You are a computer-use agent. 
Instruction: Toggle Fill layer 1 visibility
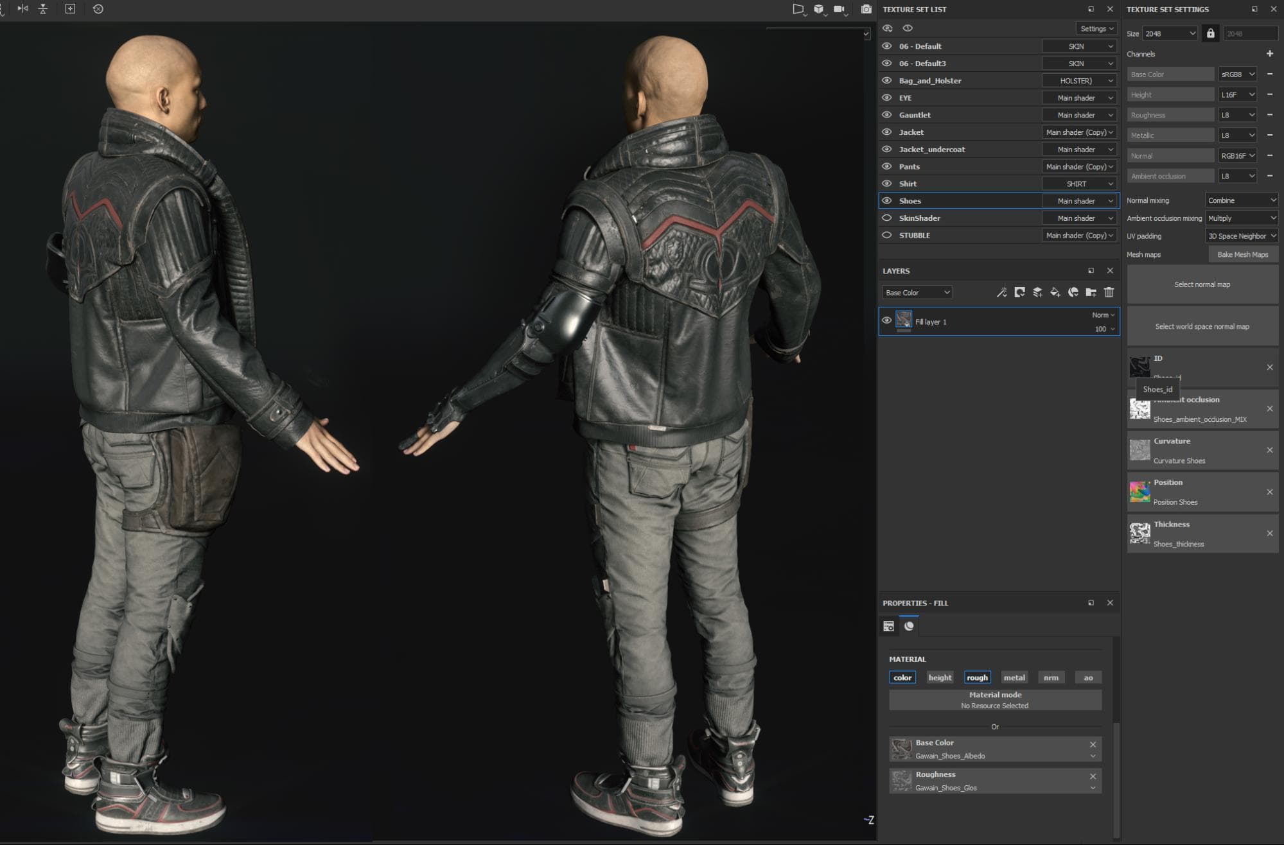click(887, 320)
